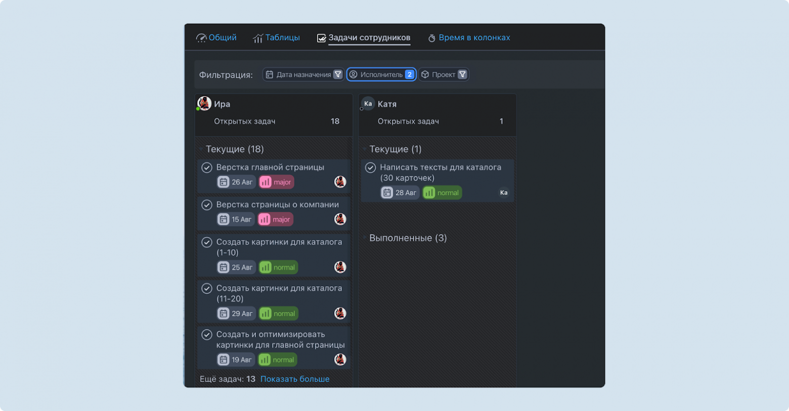Viewport: 789px width, 411px height.
Task: Click Катя's Ka avatar in column header
Action: coord(368,104)
